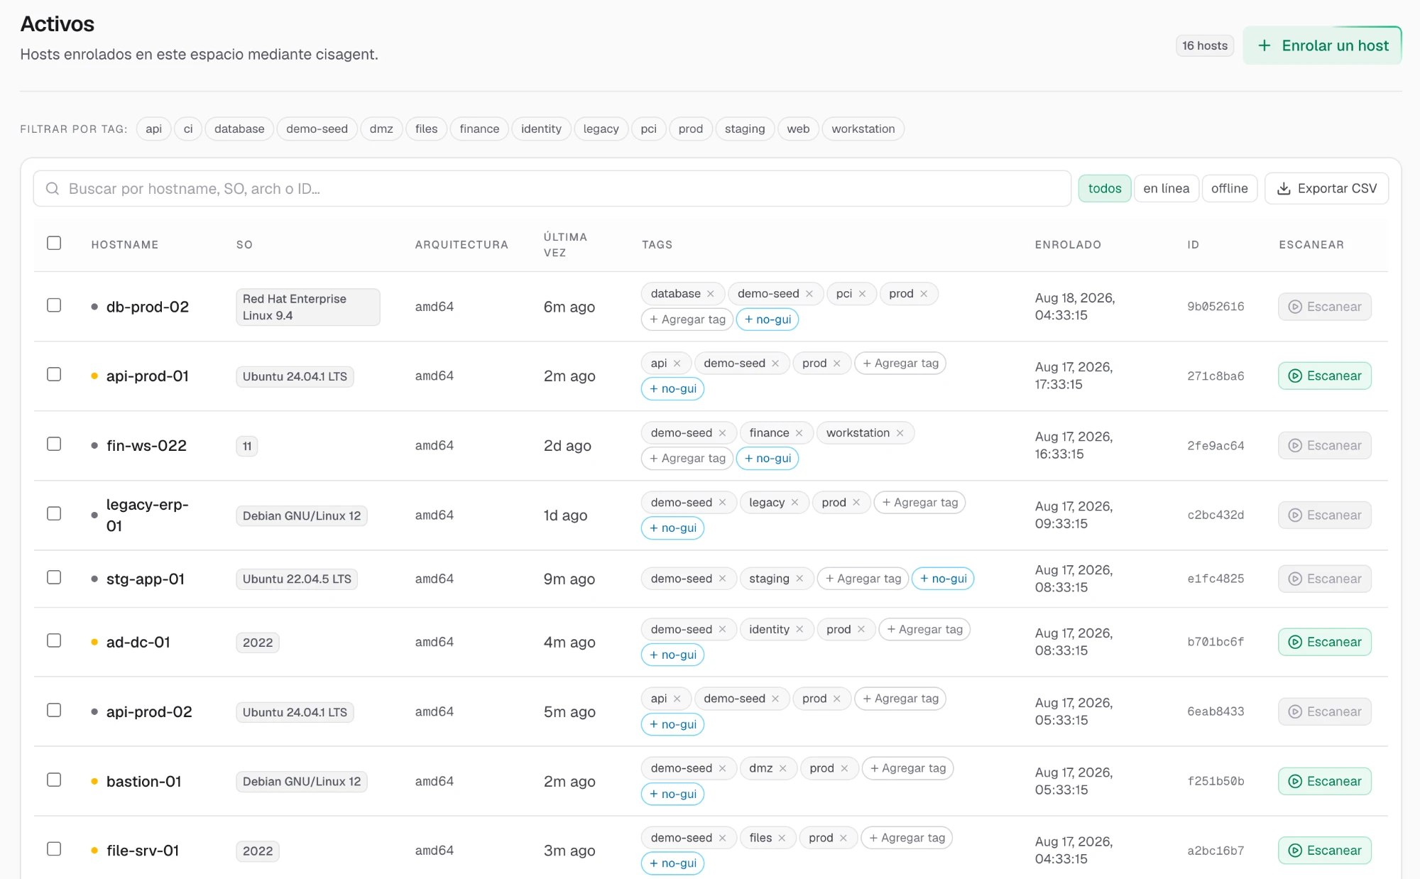The height and width of the screenshot is (879, 1420).
Task: Scan bastion-01 with Escanear button
Action: 1325,782
